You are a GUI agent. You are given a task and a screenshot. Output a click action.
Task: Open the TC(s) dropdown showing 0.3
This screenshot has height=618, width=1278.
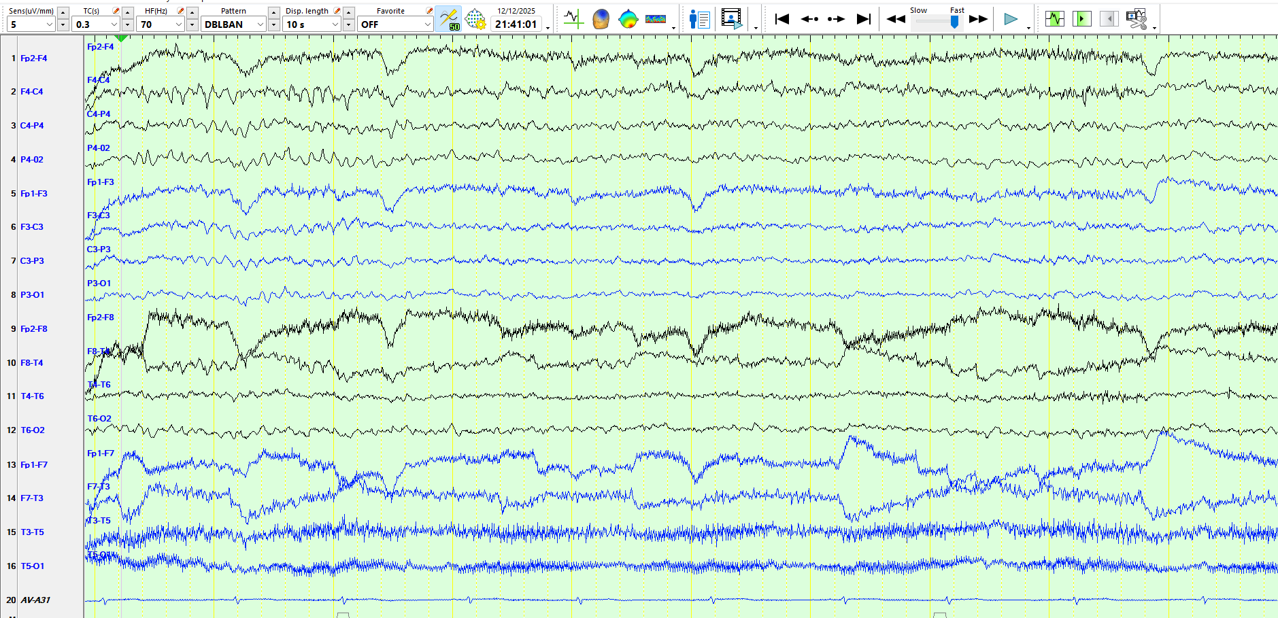tap(96, 24)
